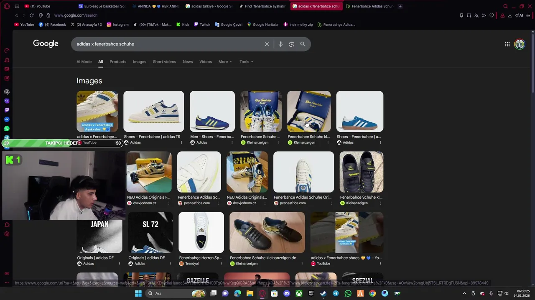Expand the More search filters dropdown
535x300 pixels.
coord(225,62)
